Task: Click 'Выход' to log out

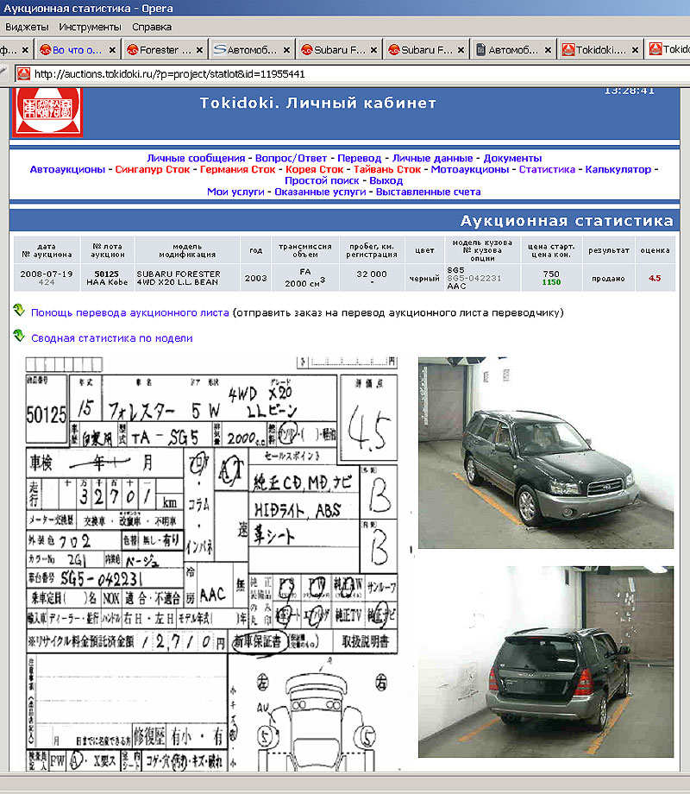Action: pos(386,180)
